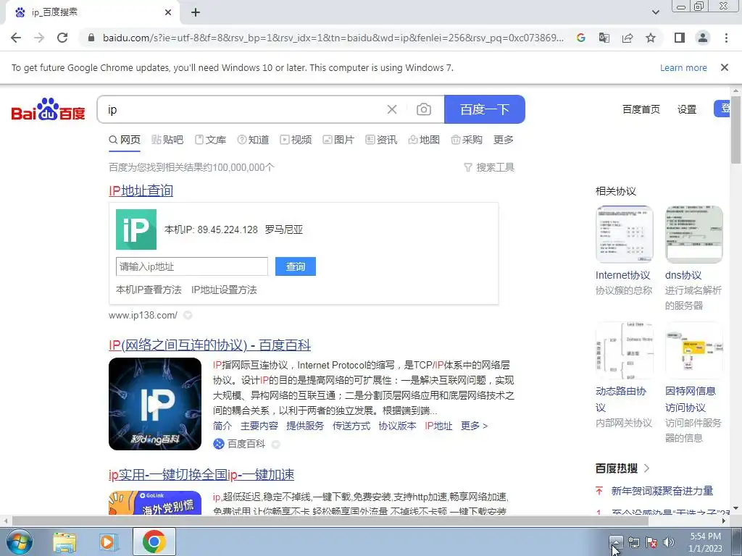Share this page via the share icon
The width and height of the screenshot is (742, 556).
tap(628, 38)
